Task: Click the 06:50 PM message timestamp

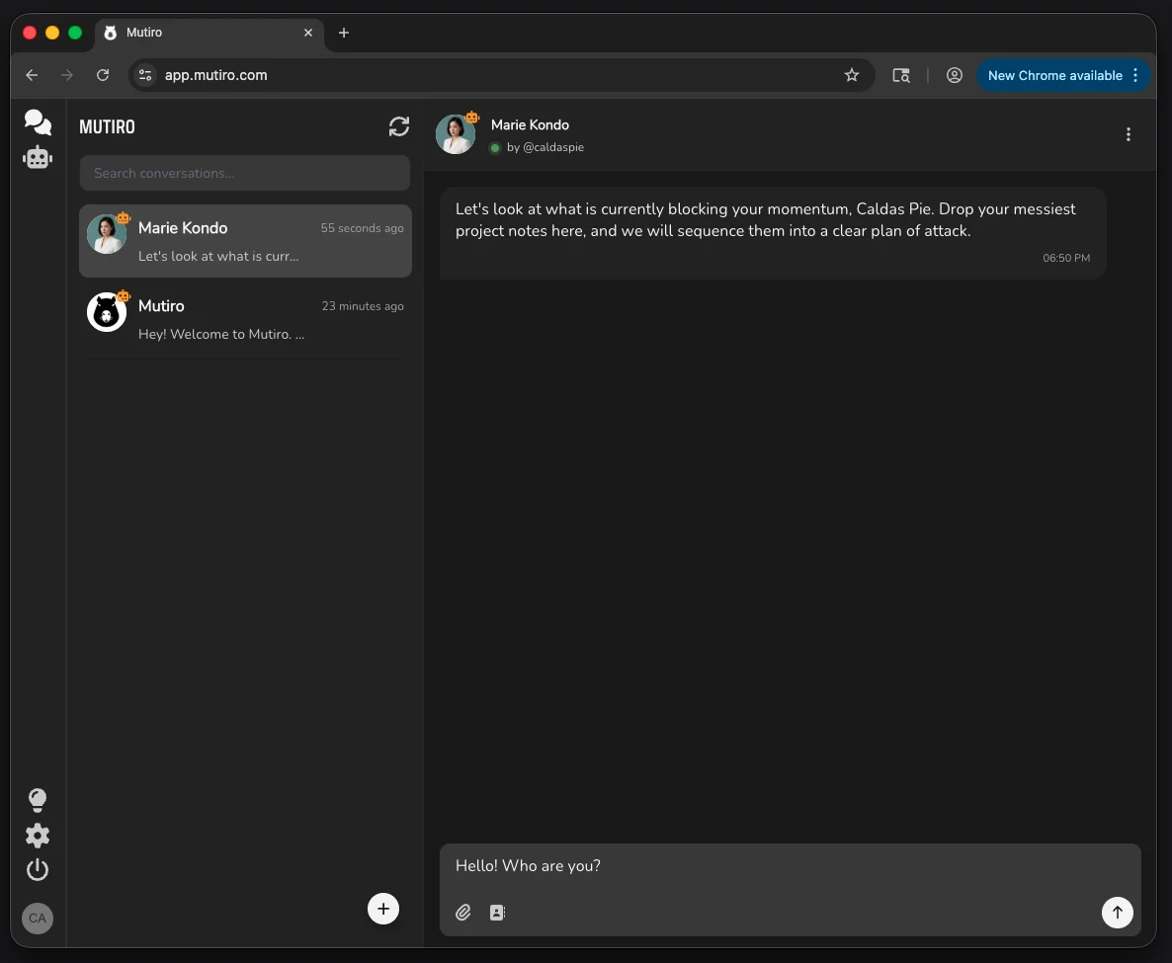Action: click(1066, 258)
